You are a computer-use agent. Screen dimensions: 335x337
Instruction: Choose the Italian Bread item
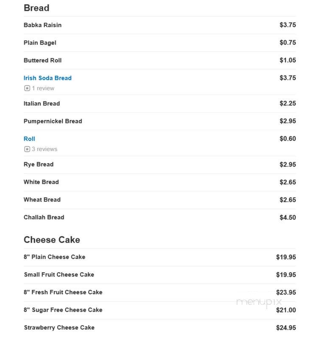[x=42, y=104]
